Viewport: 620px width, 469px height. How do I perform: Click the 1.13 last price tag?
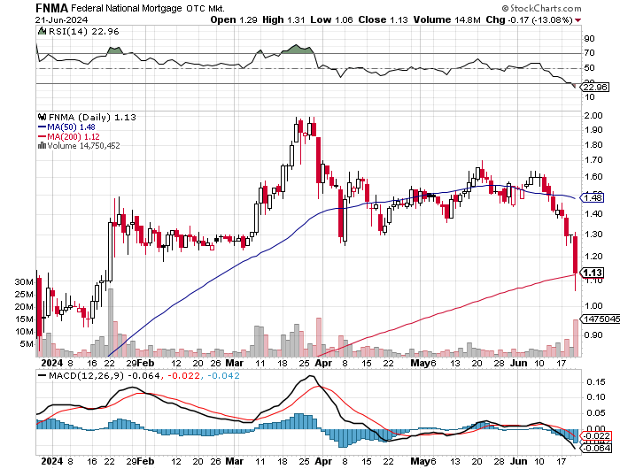(x=592, y=273)
